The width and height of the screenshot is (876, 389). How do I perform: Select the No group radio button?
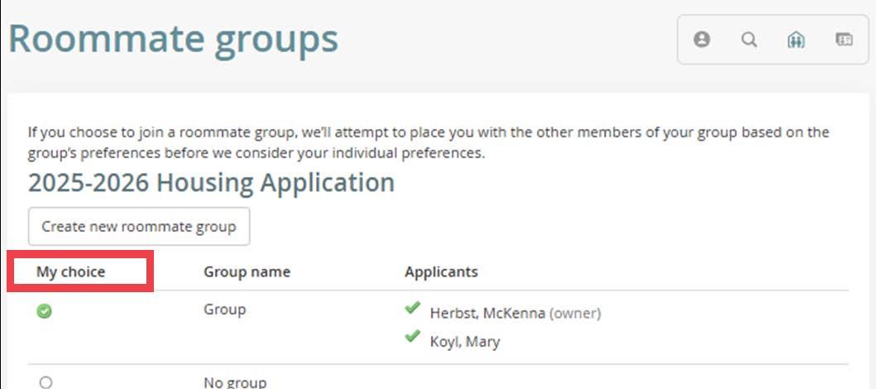point(45,382)
